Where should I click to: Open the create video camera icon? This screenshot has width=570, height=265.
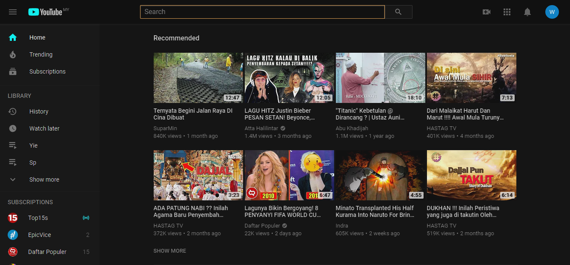[x=486, y=12]
